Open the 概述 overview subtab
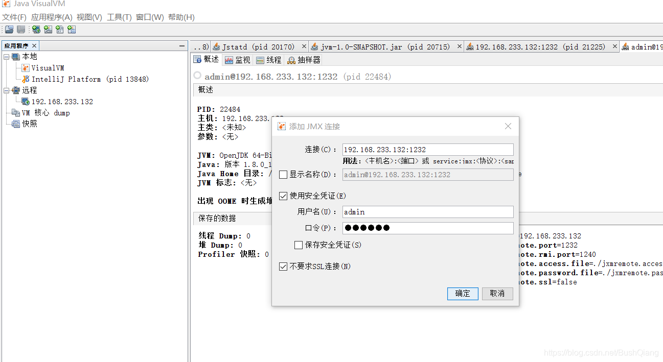This screenshot has height=362, width=663. [207, 59]
